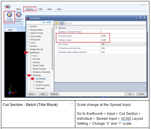Viewport: 151px width, 129px height.
Task: Select Material tree item
Action: pos(36,59)
